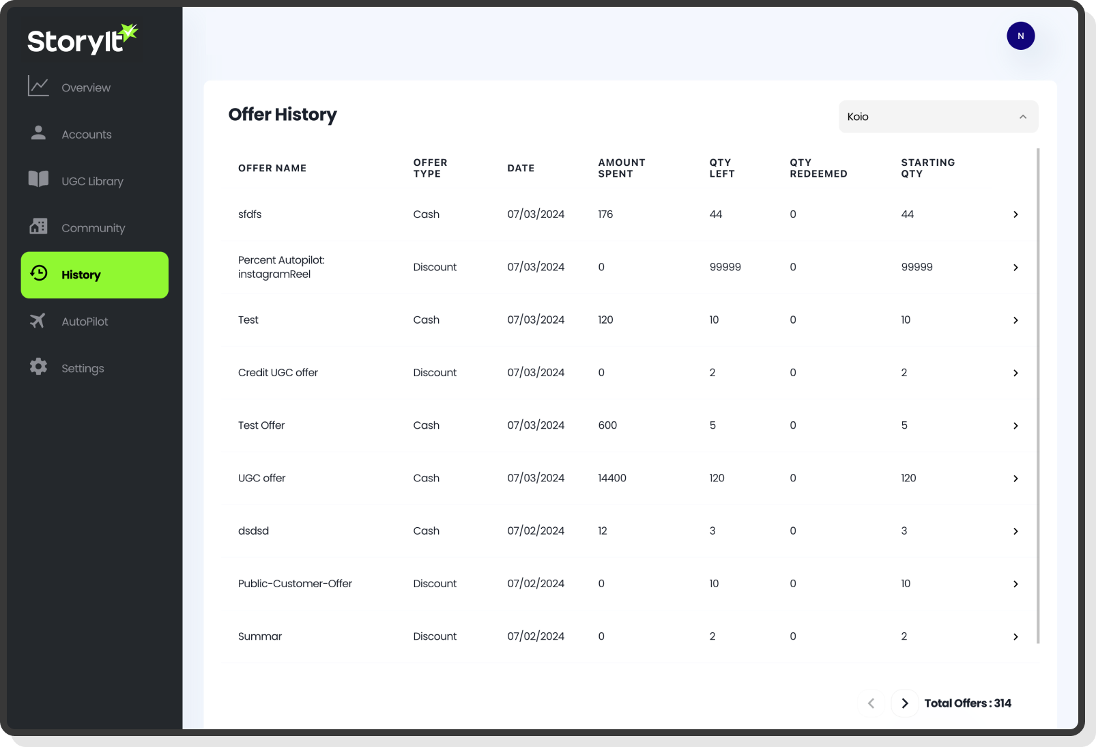Screen dimensions: 1096x747
Task: Click the previous page arrow
Action: (871, 703)
